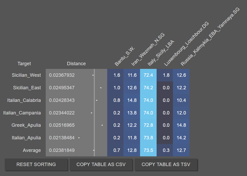The height and width of the screenshot is (176, 247).
Task: Click the 1.6 Bantu cell for Sicilian_West
Action: [x=115, y=75]
